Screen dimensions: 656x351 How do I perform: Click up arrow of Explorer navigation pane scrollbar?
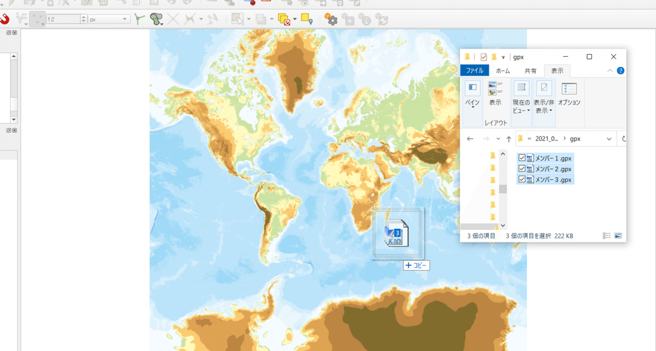(502, 154)
